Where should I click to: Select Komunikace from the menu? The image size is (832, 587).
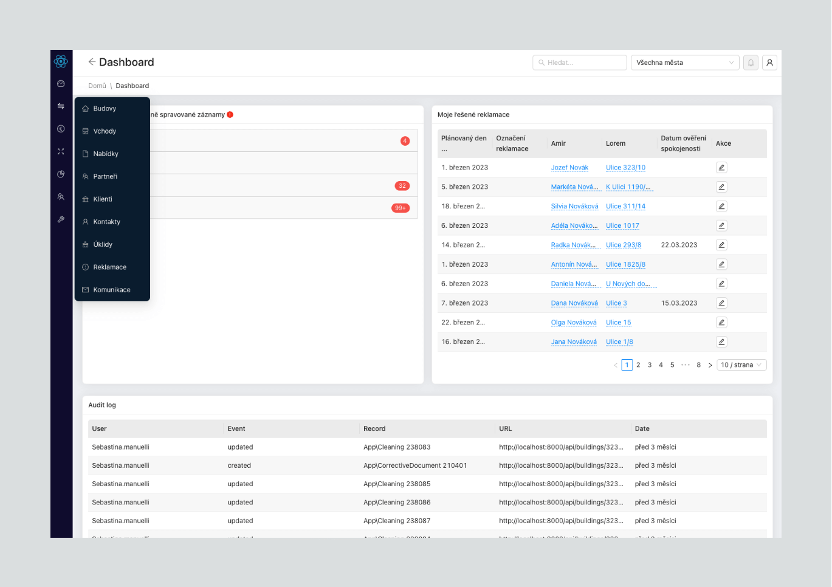click(x=112, y=290)
